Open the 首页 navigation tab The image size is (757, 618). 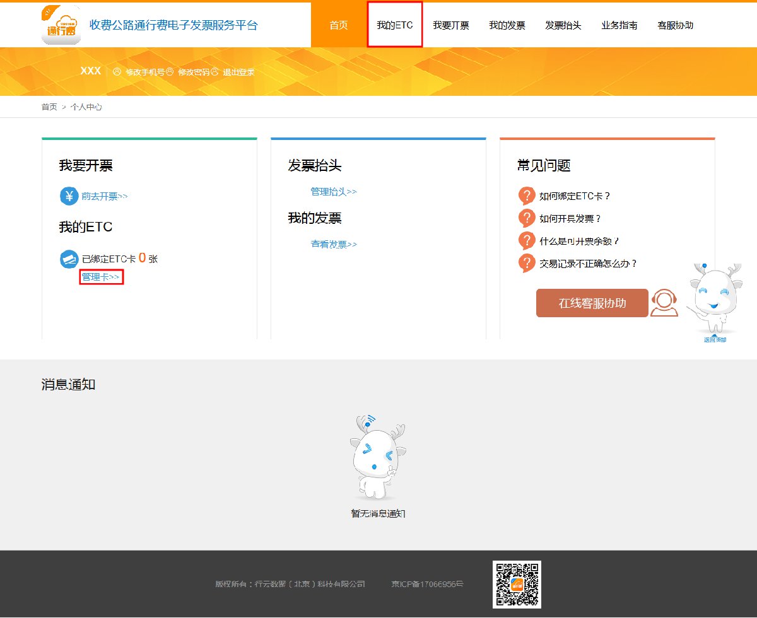pos(339,25)
